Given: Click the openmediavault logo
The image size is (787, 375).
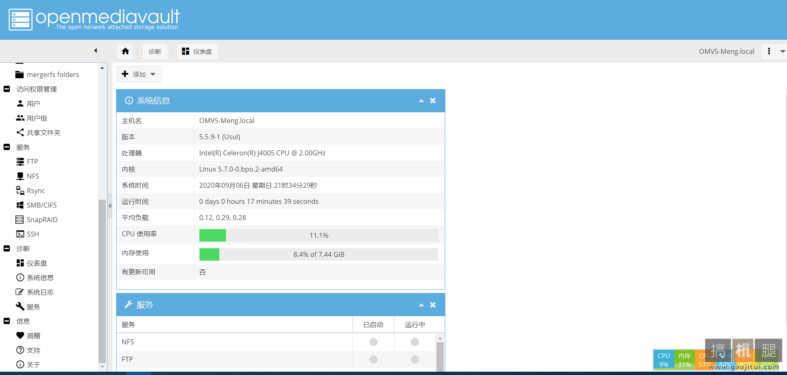Looking at the screenshot, I should coord(95,19).
